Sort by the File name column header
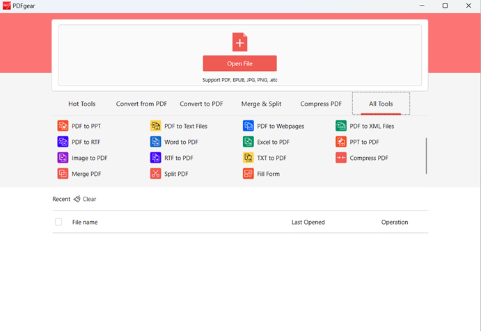This screenshot has height=331, width=481. tap(85, 222)
